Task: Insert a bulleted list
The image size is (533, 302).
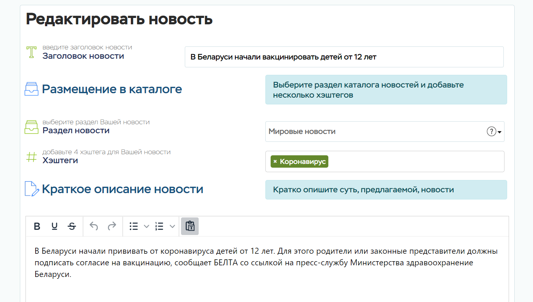Action: [x=134, y=226]
